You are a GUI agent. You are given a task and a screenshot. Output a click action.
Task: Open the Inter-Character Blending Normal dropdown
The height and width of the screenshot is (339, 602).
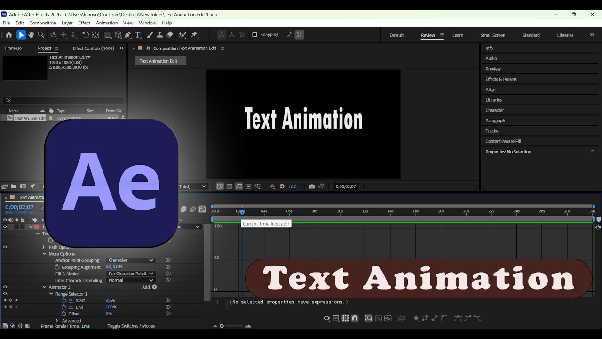[131, 280]
